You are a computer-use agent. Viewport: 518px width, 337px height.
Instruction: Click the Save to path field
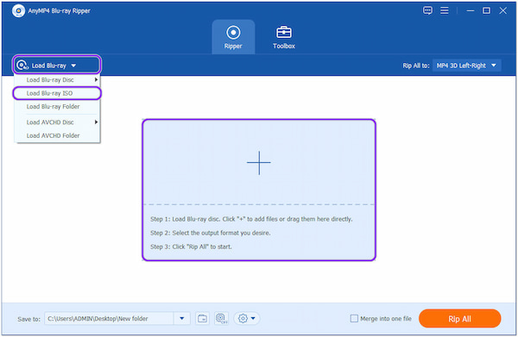coord(109,319)
